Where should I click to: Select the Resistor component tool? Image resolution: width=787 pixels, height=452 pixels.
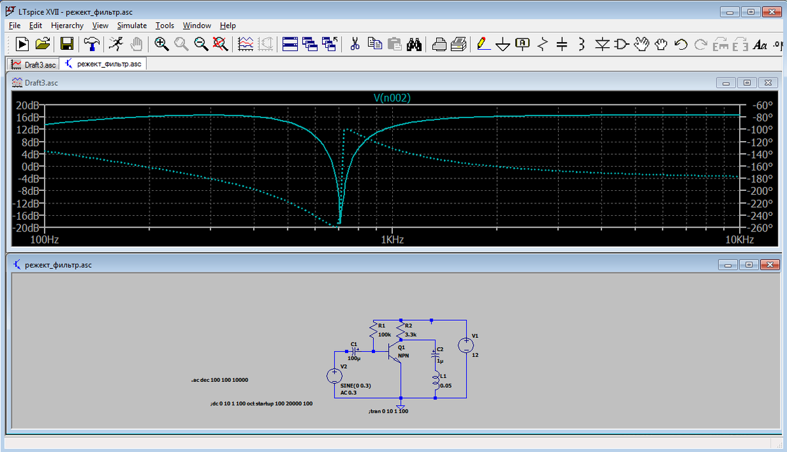(542, 44)
